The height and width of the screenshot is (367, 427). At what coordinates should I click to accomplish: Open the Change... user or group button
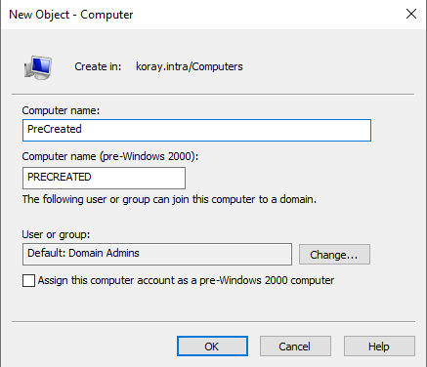(334, 255)
